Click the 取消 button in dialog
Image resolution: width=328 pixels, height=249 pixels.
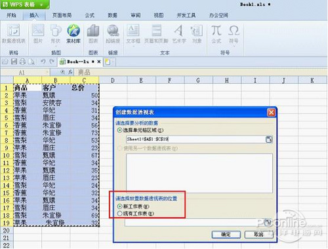[258, 235]
